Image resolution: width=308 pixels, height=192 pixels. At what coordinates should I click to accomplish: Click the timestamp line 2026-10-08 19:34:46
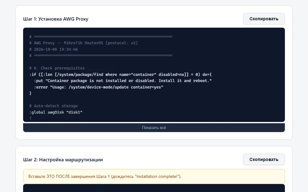tap(54, 49)
